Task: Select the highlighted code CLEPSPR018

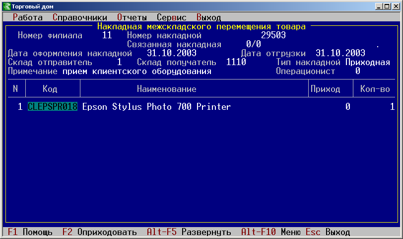Action: (53, 106)
